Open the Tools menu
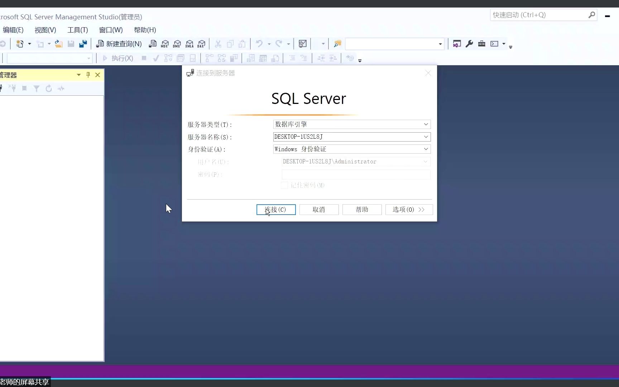This screenshot has height=387, width=619. coord(78,30)
